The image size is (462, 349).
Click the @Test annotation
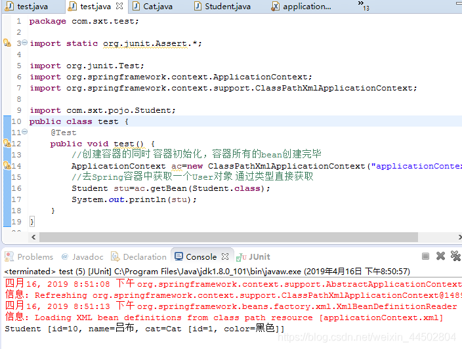coord(64,133)
